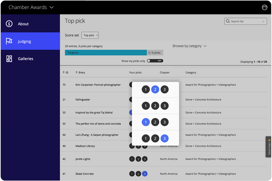Click the search magnifier icon
Viewport: 272px width, 181px height.
[228, 21]
